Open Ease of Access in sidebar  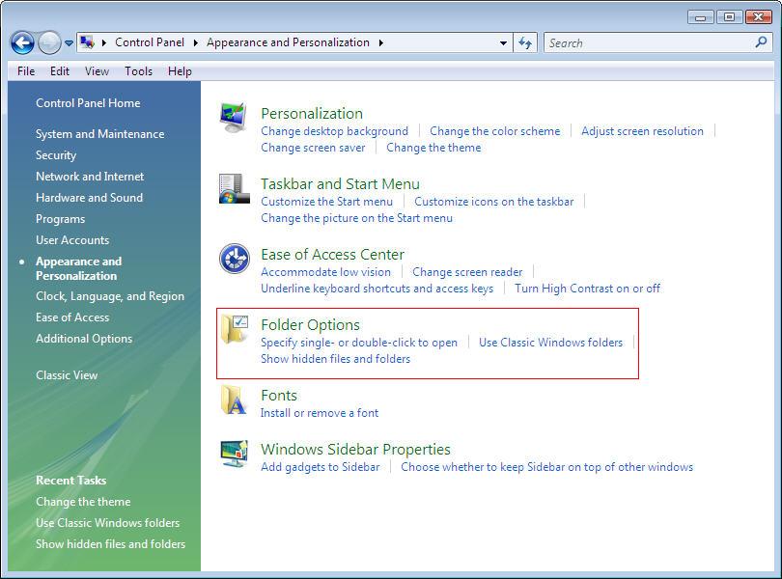pos(72,317)
